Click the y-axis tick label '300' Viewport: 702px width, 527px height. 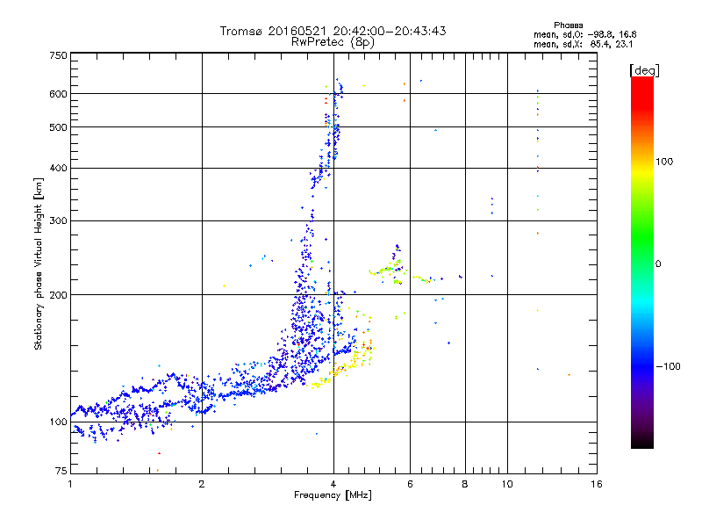(58, 221)
